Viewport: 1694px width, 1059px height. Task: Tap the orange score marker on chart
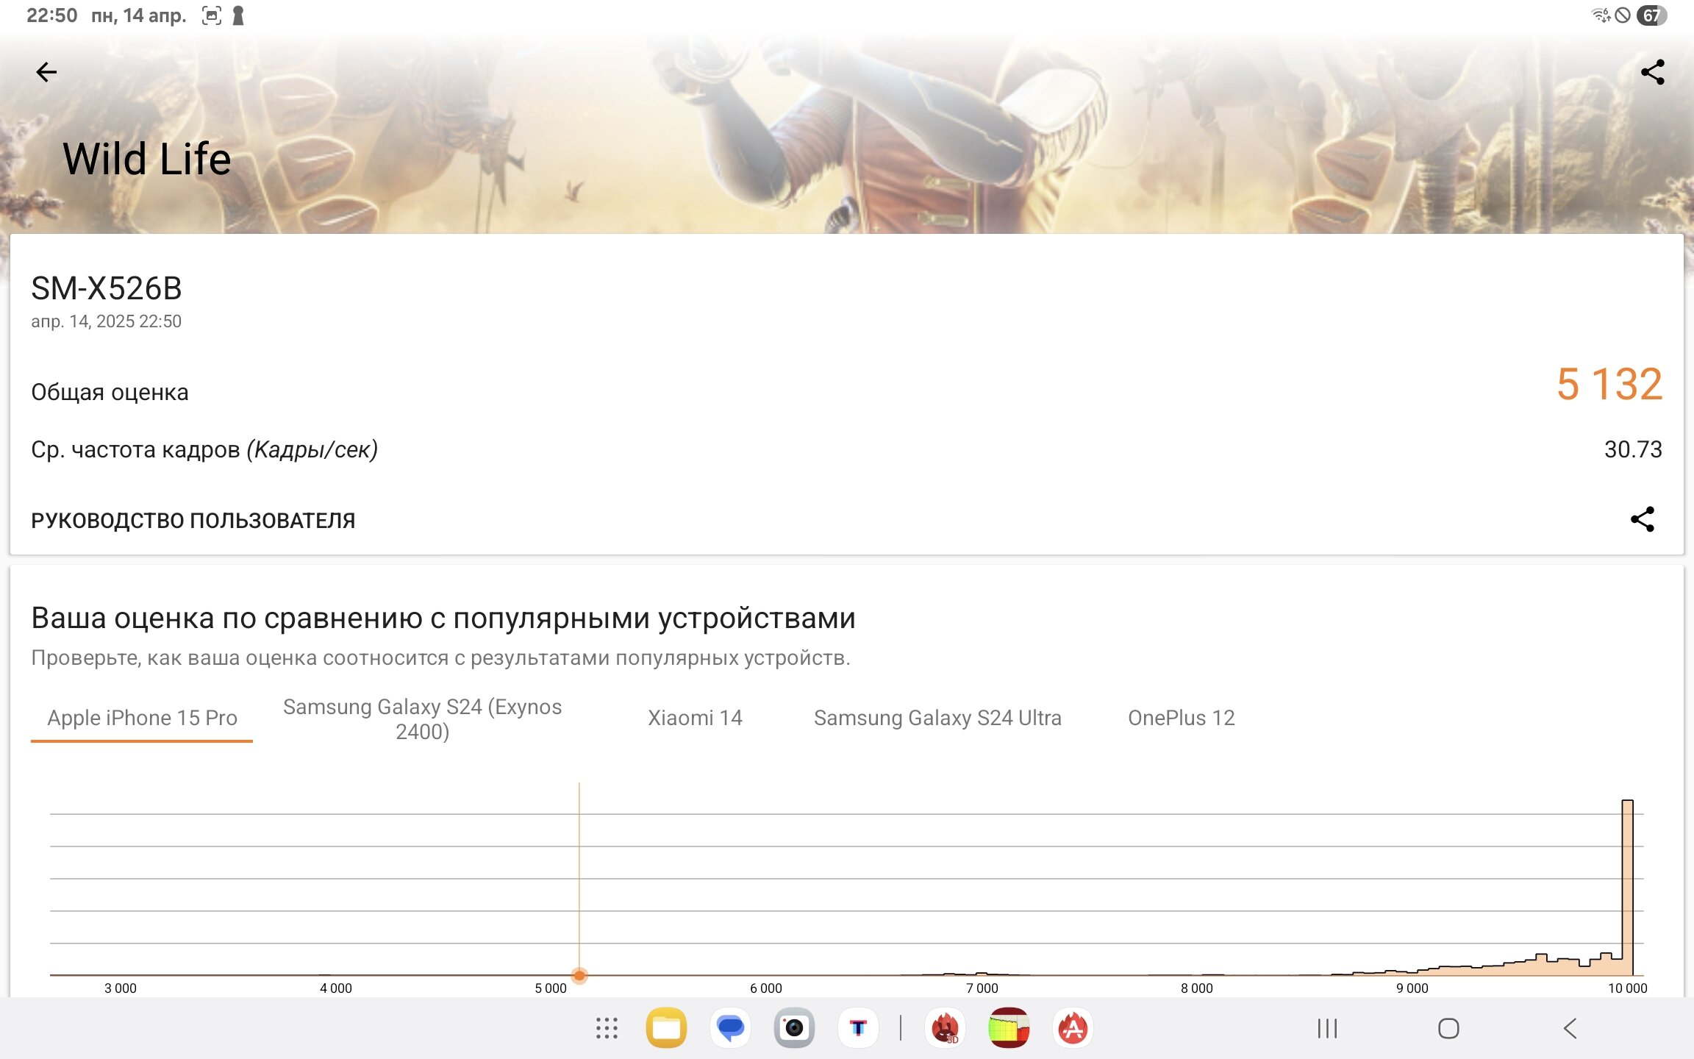(x=579, y=975)
